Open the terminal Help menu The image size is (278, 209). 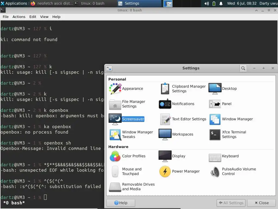pos(56,17)
